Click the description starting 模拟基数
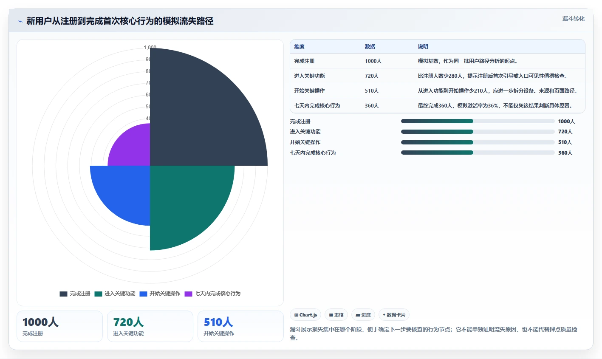Viewport: 602px width, 359px height. point(467,61)
